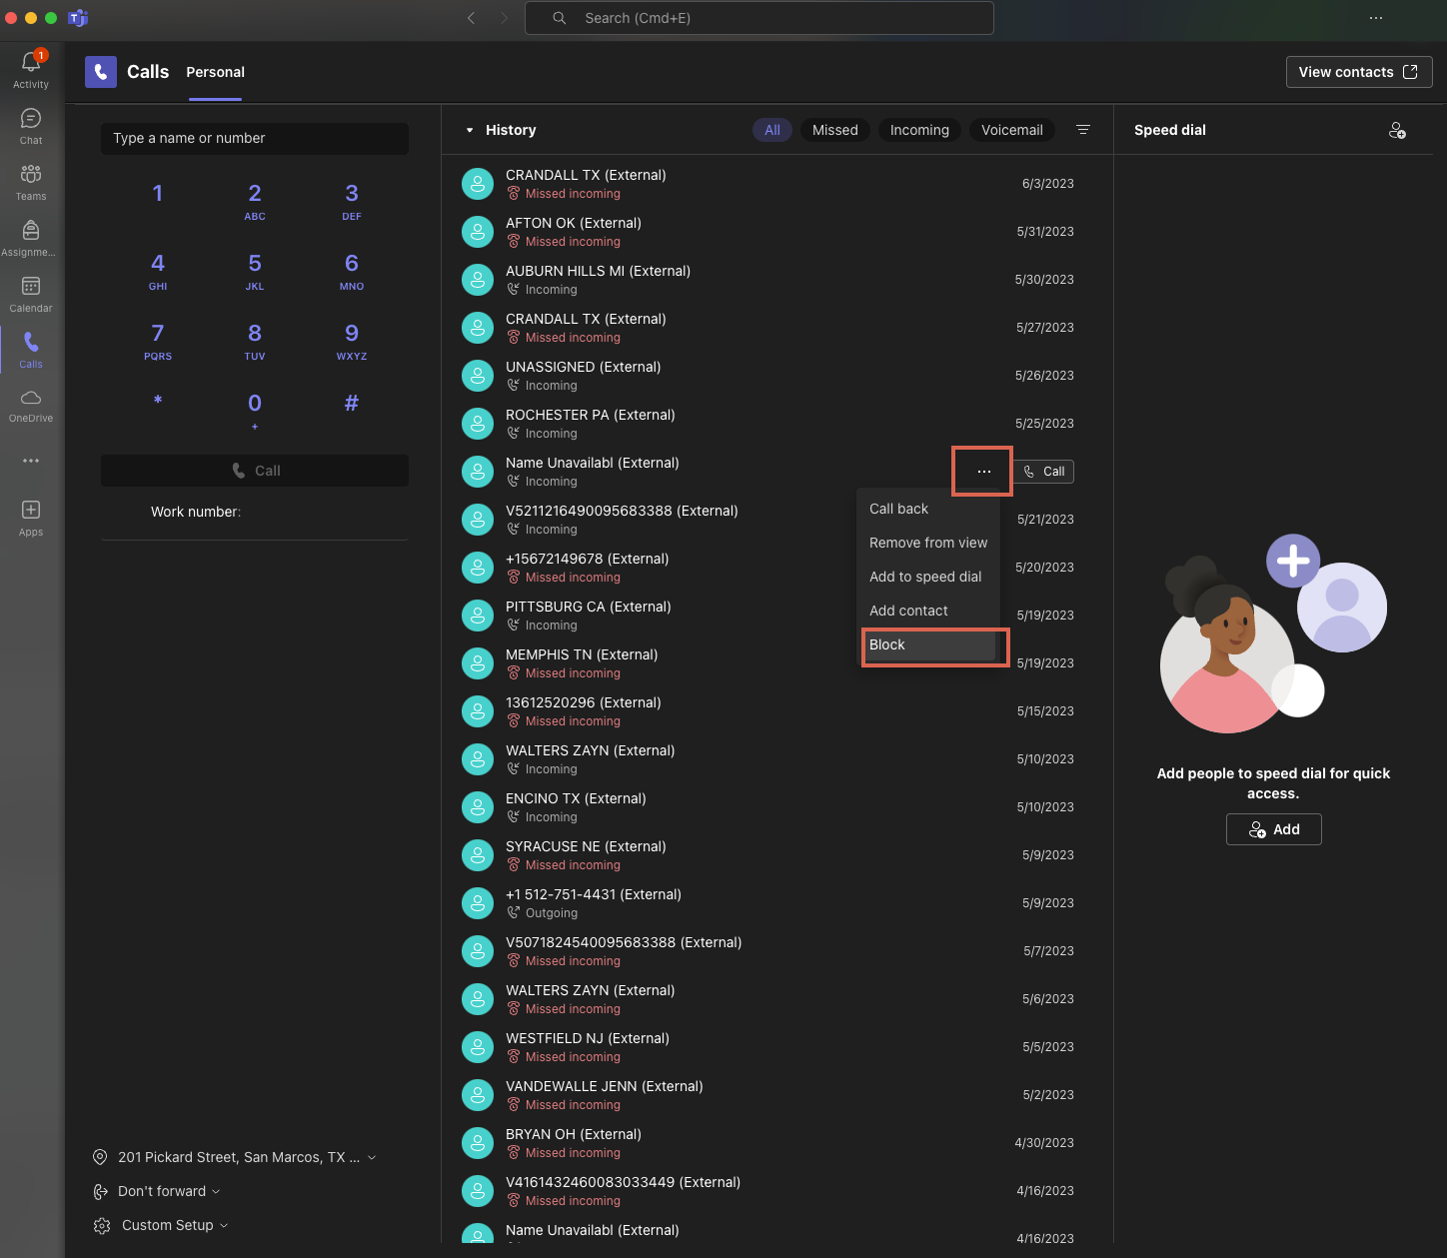This screenshot has height=1258, width=1447.
Task: Click the AFTON OK avatar icon
Action: coord(478,232)
